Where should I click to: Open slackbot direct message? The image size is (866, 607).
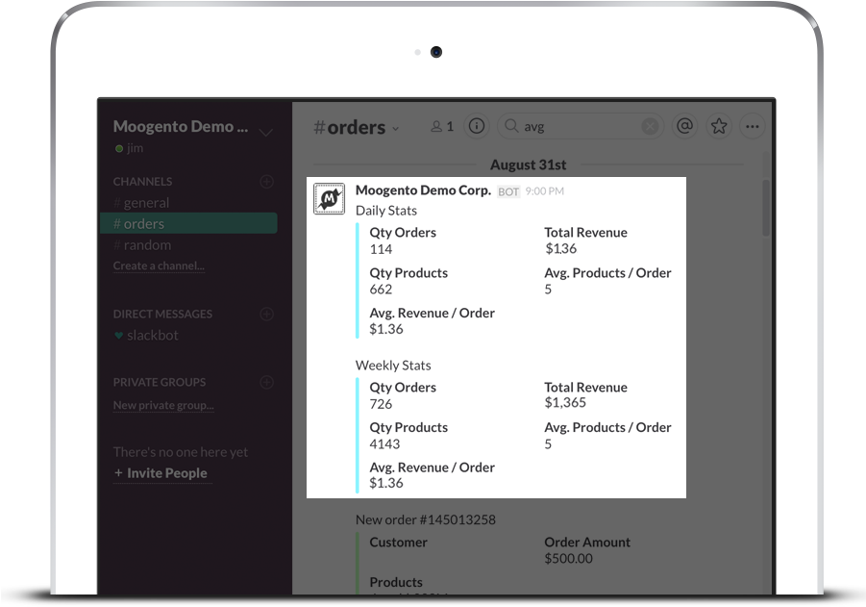[146, 335]
